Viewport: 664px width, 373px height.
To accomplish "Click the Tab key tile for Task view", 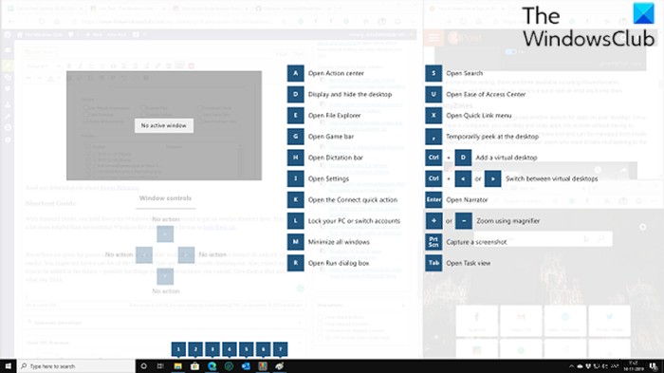I will (433, 263).
